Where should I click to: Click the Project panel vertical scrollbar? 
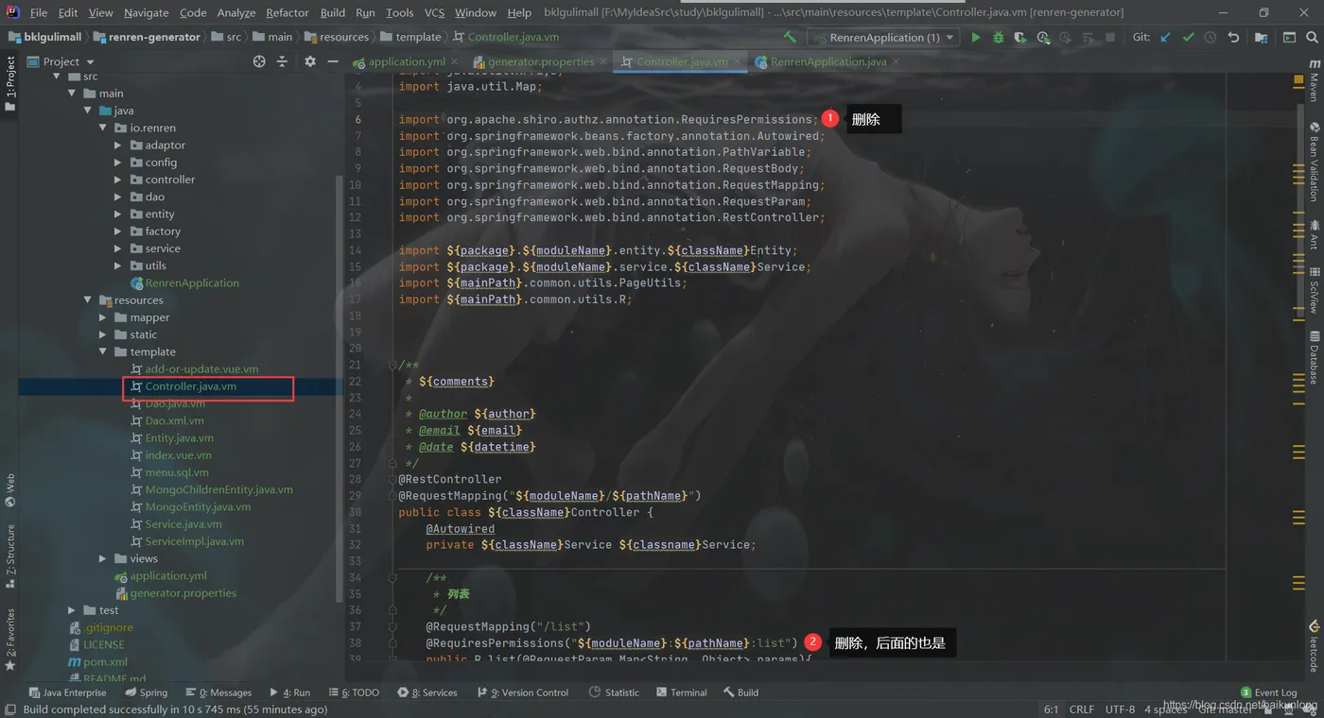[x=340, y=387]
